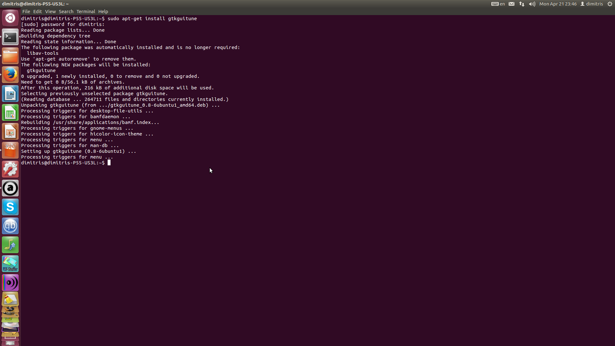Launch LibreOffice Impress from dock
615x346 pixels.
pos(10,132)
